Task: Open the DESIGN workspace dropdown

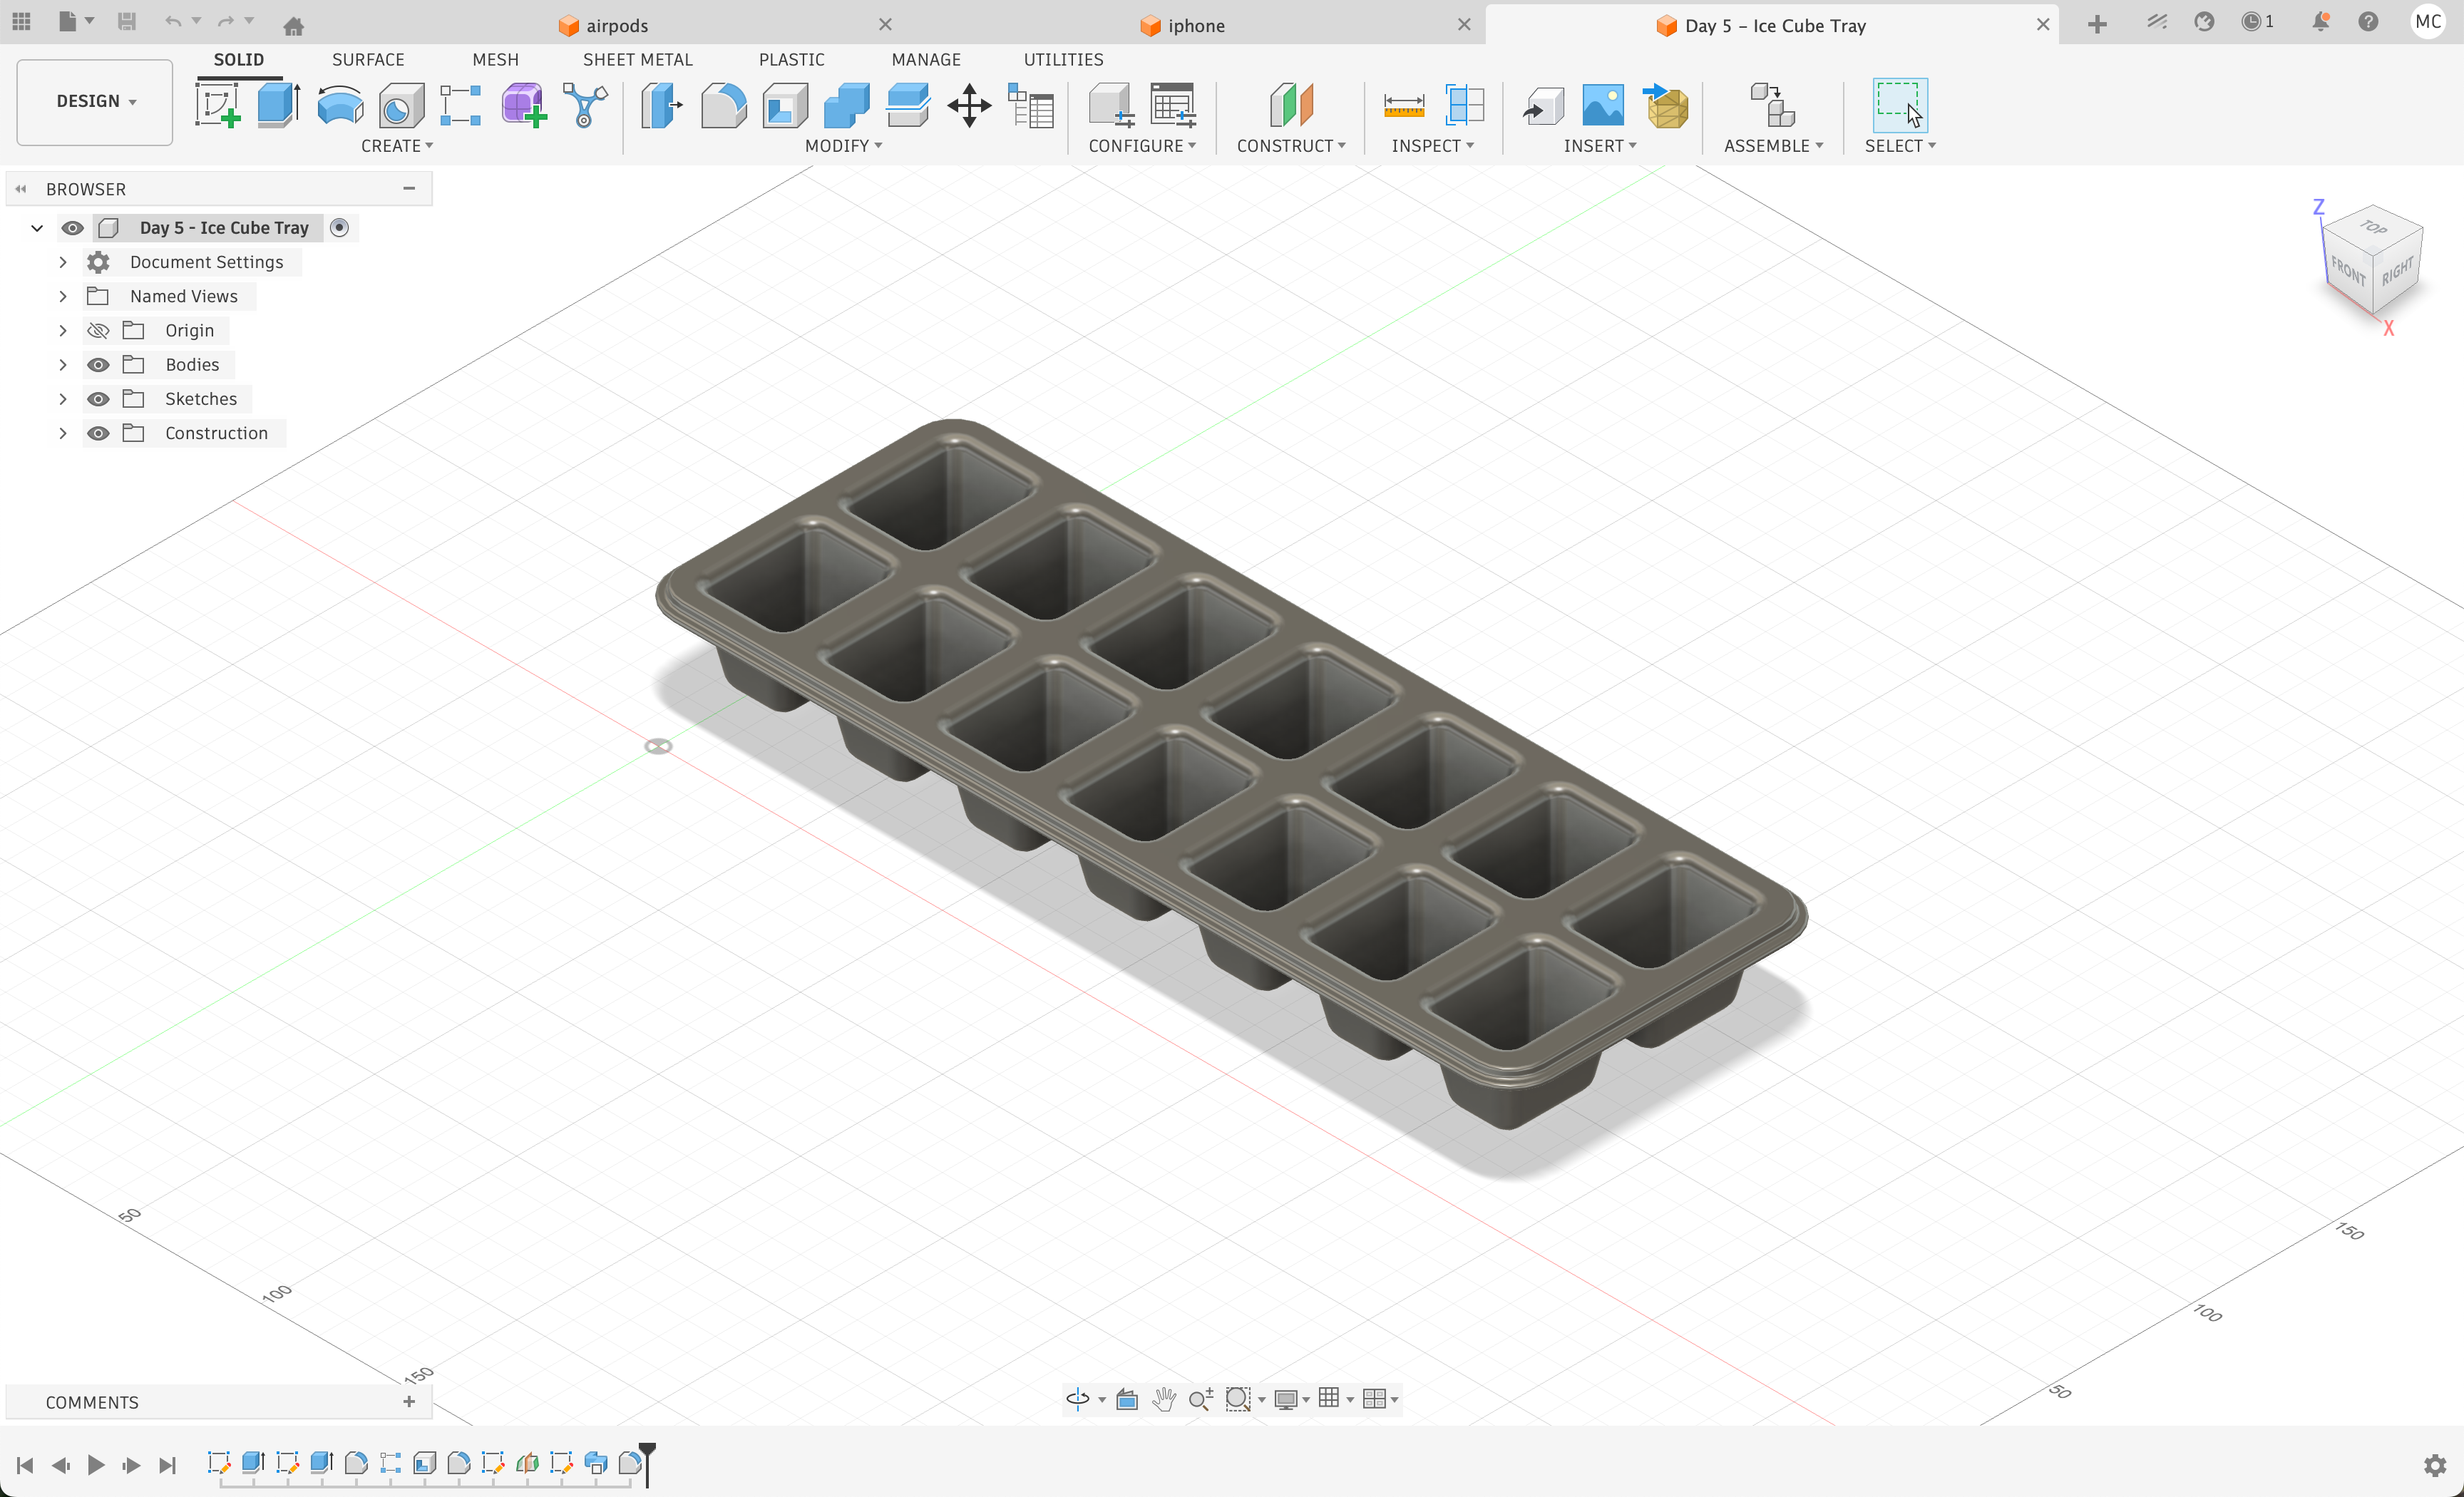Action: (x=95, y=101)
